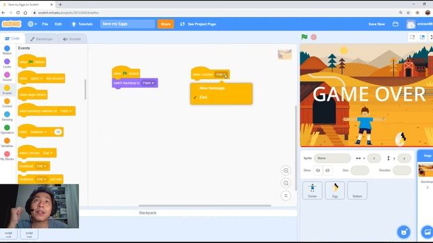
Task: Open the Backpack panel
Action: (x=147, y=213)
